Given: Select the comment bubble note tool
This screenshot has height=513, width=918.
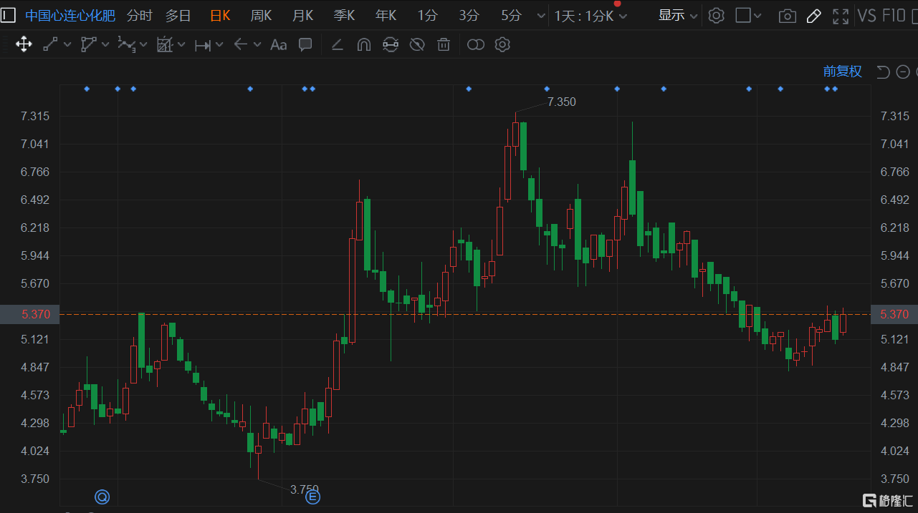Looking at the screenshot, I should 305,45.
